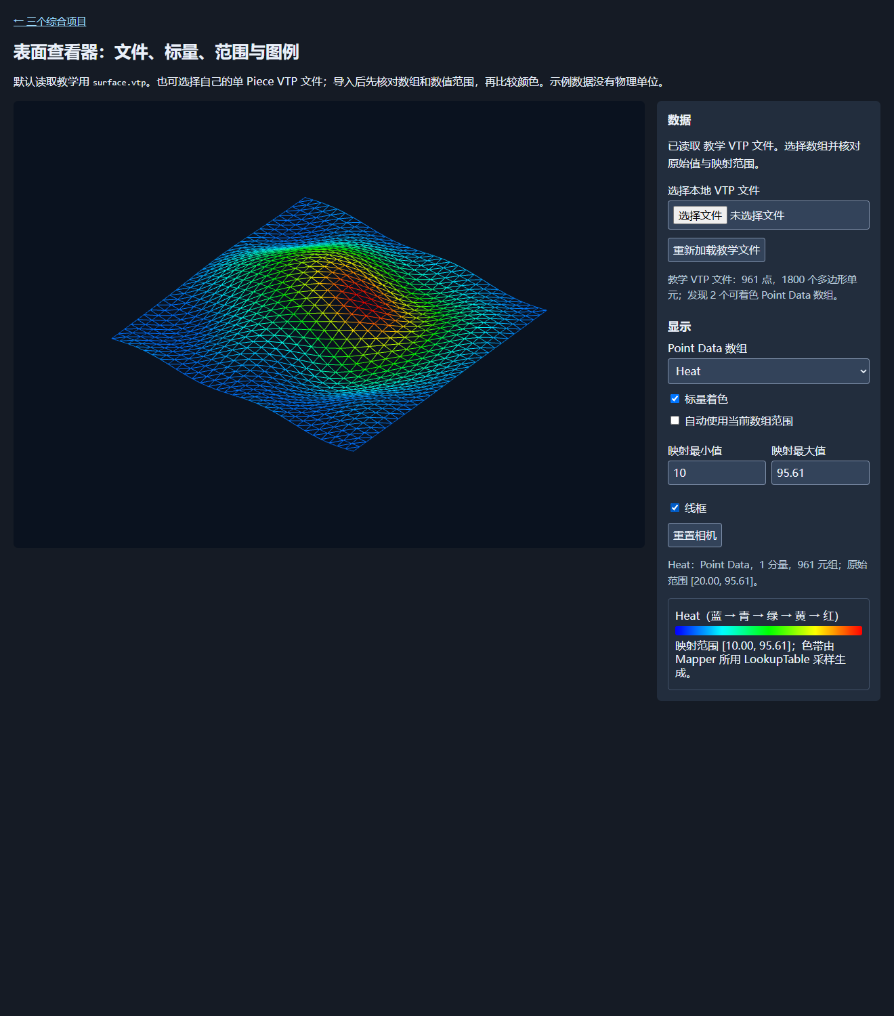This screenshot has height=1016, width=894.
Task: Click the 选择本地 VTP 文件 label
Action: coord(714,190)
